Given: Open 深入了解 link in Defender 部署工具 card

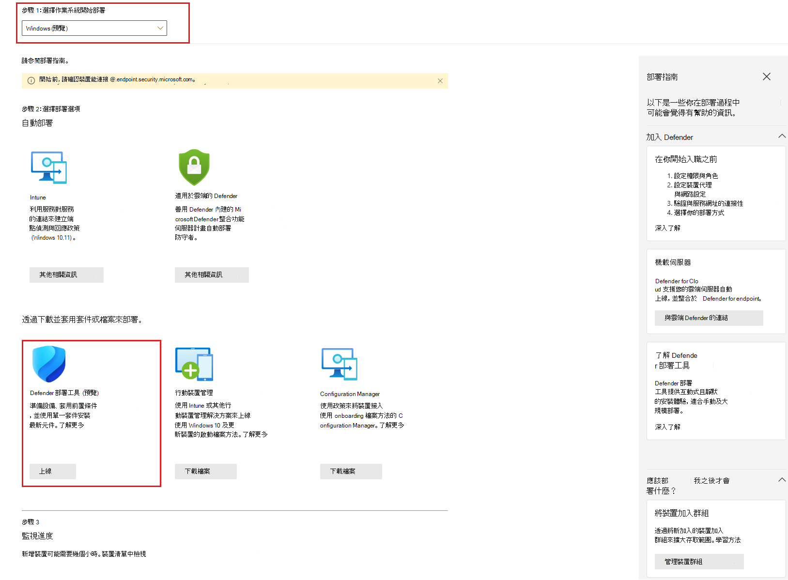Looking at the screenshot, I should pyautogui.click(x=668, y=427).
